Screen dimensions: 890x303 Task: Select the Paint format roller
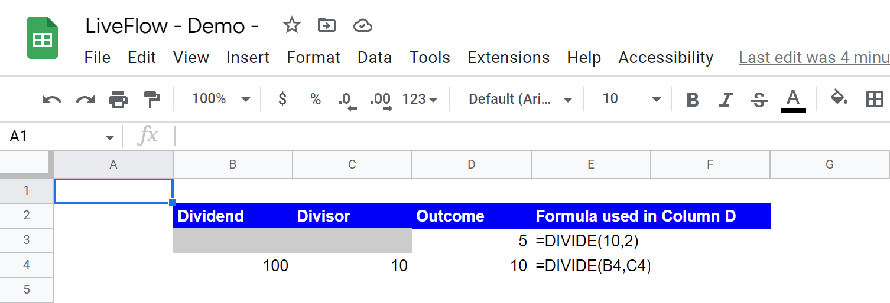click(x=152, y=99)
